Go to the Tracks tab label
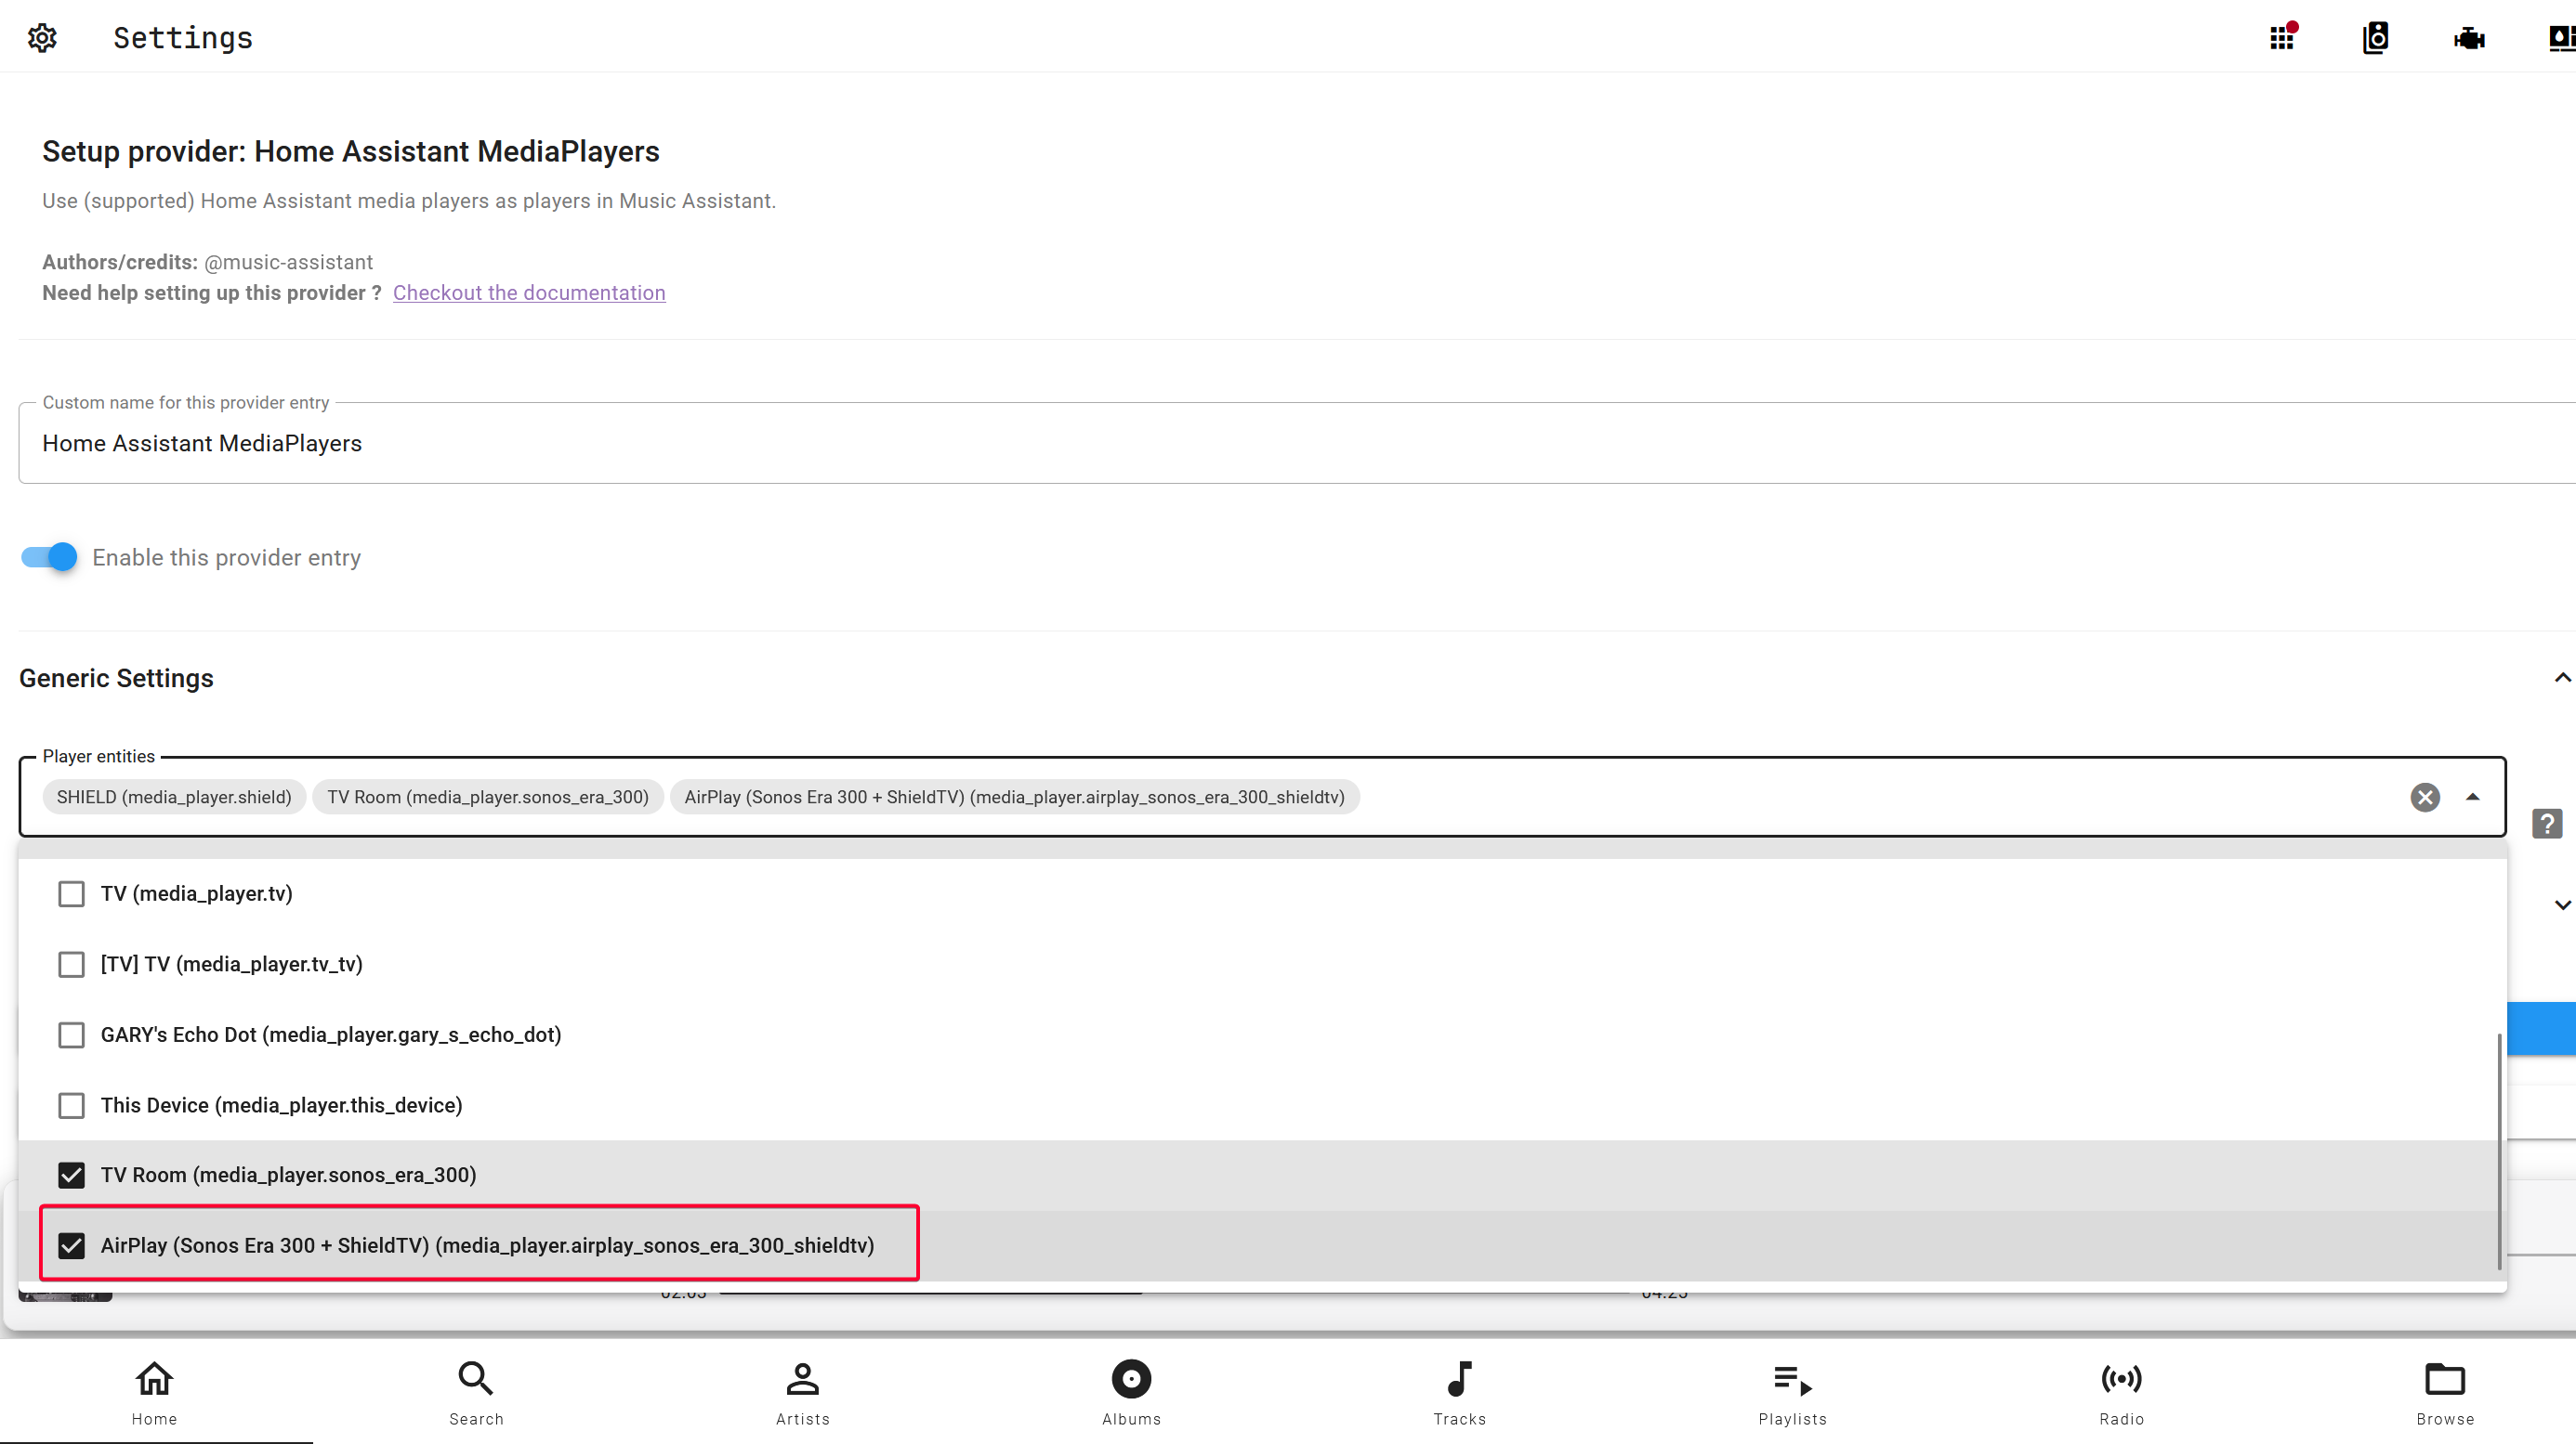 [x=1459, y=1419]
